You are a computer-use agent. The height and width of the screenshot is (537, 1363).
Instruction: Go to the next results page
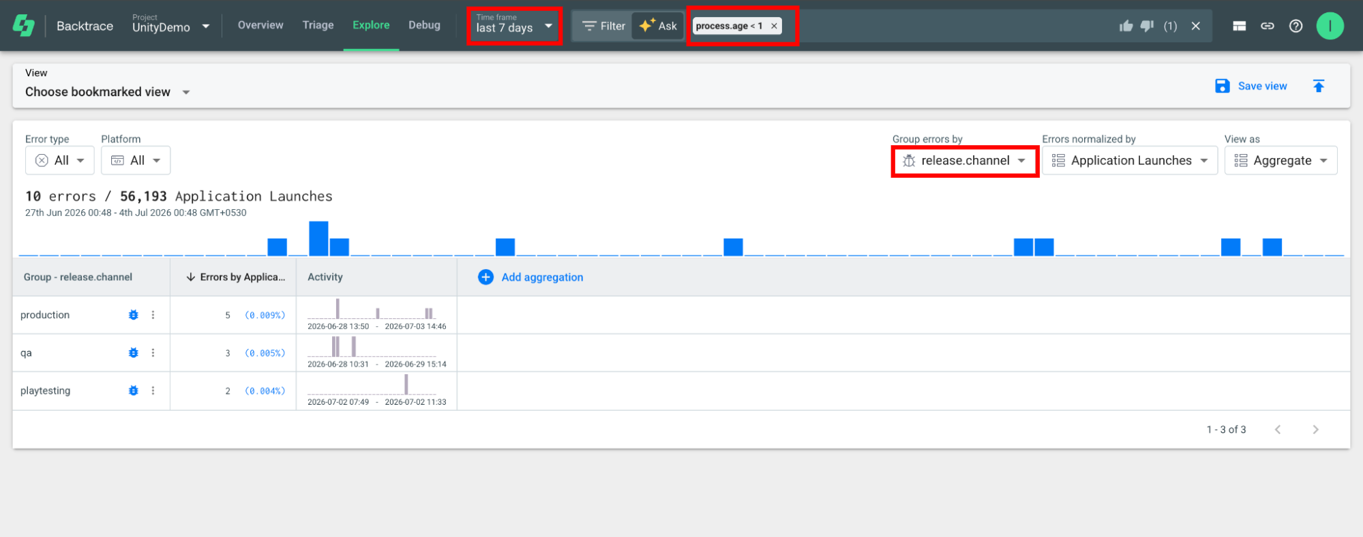[1316, 429]
